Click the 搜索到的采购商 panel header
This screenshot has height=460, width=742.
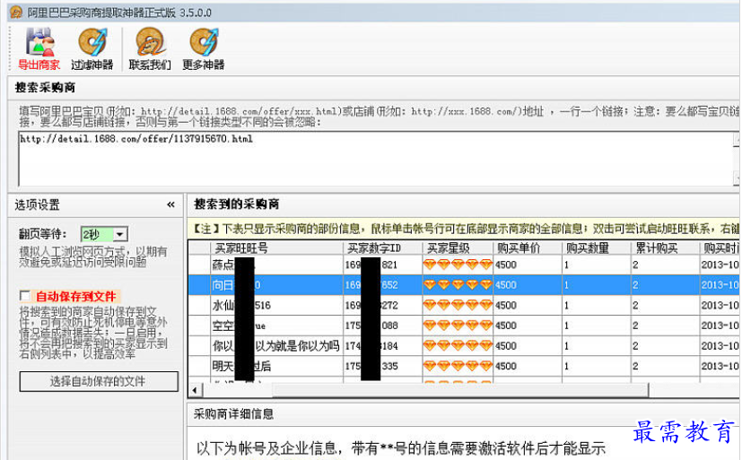click(x=237, y=204)
